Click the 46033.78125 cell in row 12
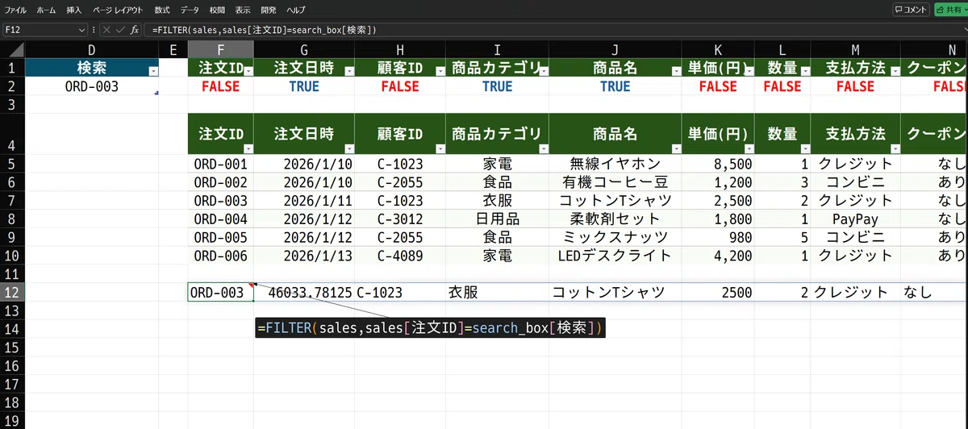The image size is (968, 429). [304, 292]
